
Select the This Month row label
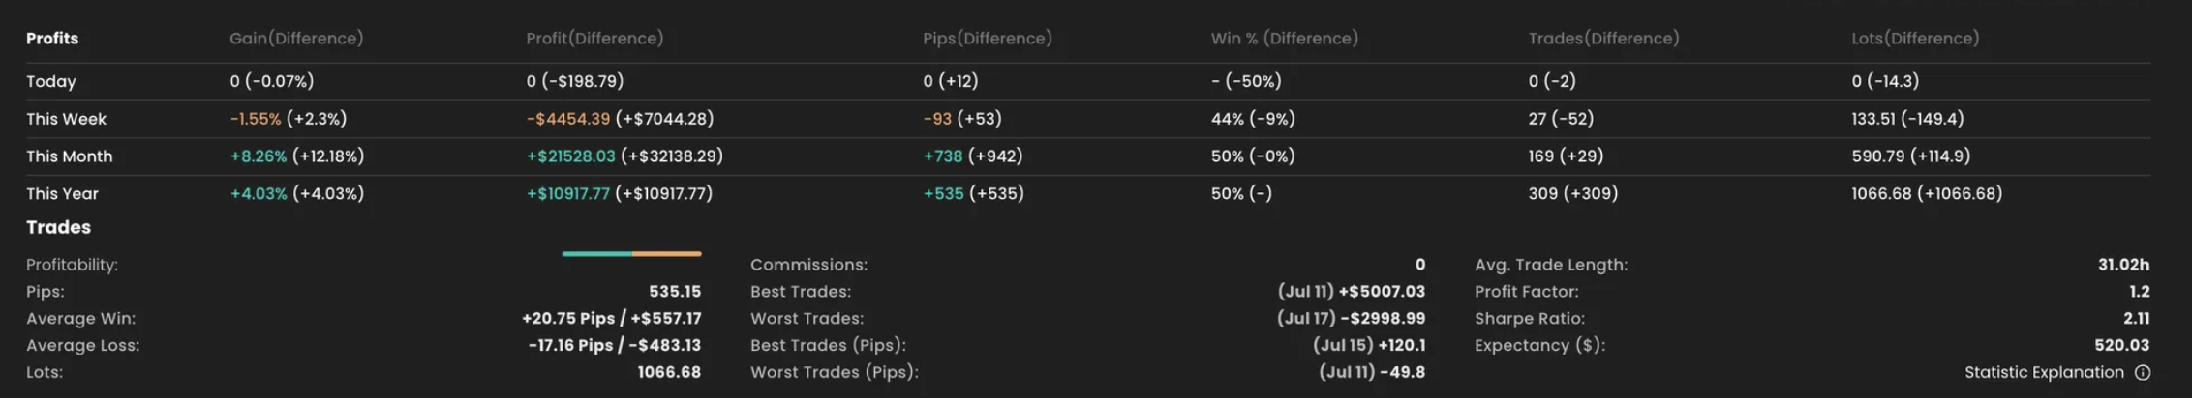click(x=69, y=156)
